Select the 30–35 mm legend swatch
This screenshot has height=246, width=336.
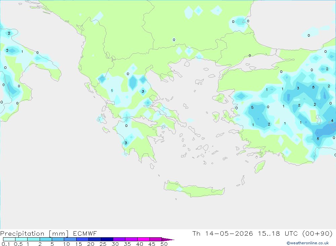tap(119, 239)
